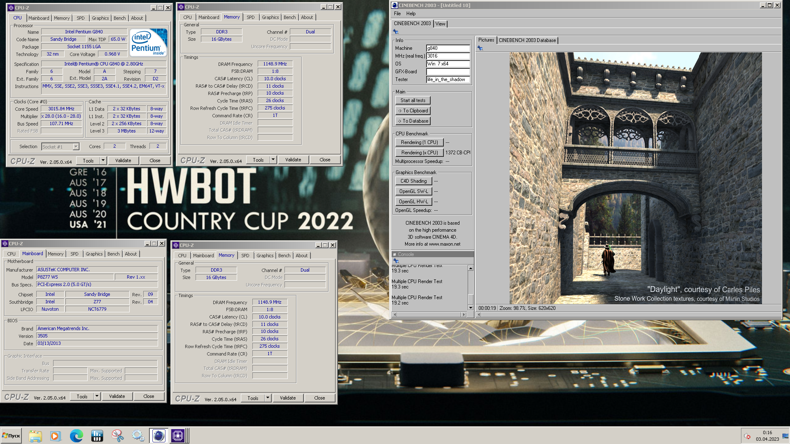Open system menu icon of bottom-middle CPU-Z
Image resolution: width=790 pixels, height=444 pixels.
175,245
